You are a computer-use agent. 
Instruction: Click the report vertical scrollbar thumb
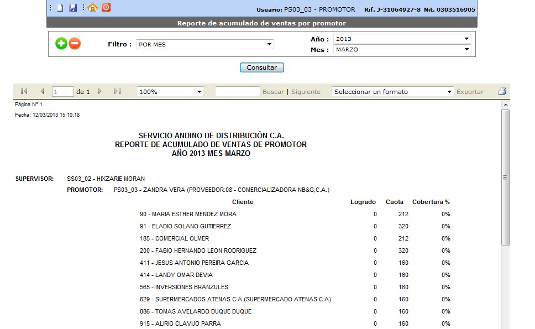click(x=505, y=177)
